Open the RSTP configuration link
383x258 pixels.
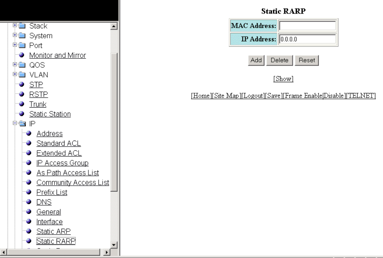tap(39, 94)
